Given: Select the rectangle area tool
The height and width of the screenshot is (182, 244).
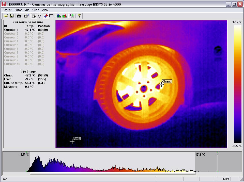Looking at the screenshot, I should (x=51, y=16).
